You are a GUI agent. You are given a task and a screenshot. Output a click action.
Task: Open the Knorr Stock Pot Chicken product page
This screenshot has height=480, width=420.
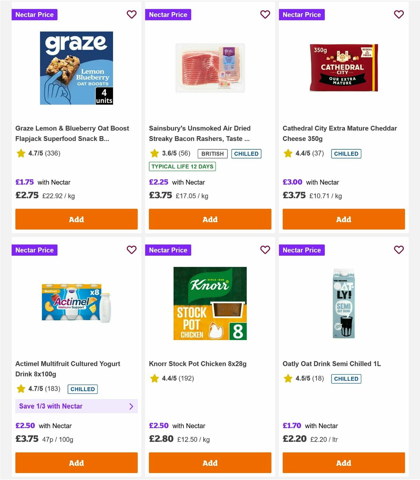[198, 363]
